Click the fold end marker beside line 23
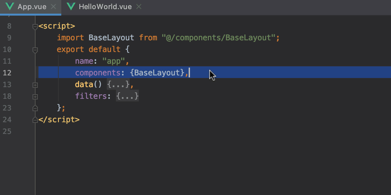391x195 pixels. point(35,108)
